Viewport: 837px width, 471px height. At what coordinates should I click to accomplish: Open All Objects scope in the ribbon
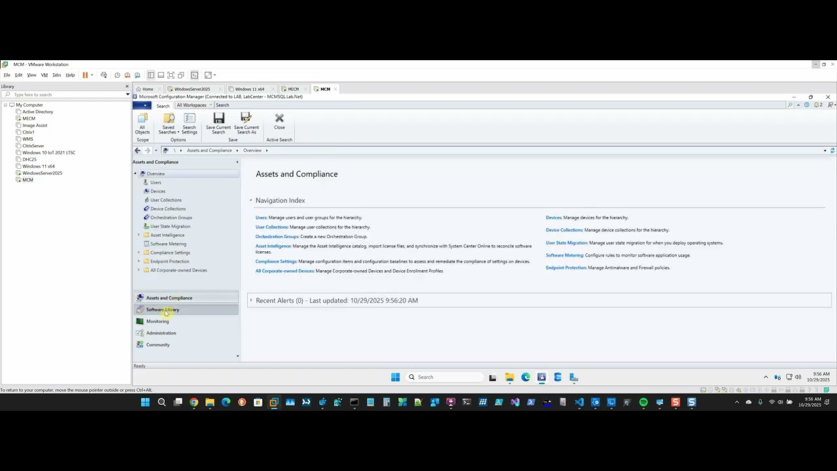click(143, 124)
